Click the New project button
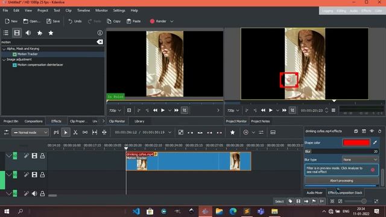 [x=11, y=21]
